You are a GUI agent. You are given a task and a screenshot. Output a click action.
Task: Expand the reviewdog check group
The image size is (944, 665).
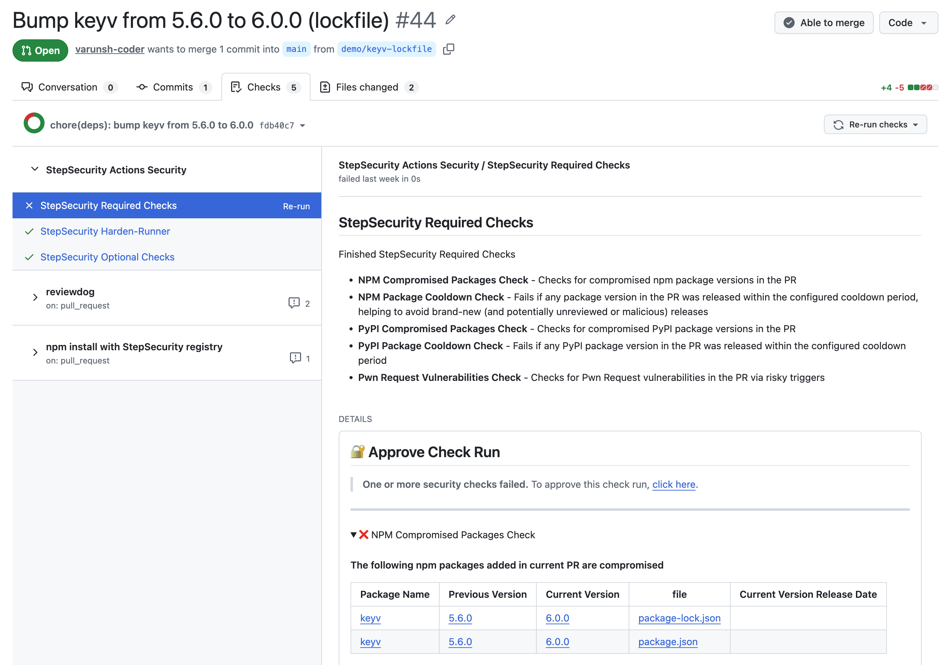tap(36, 297)
